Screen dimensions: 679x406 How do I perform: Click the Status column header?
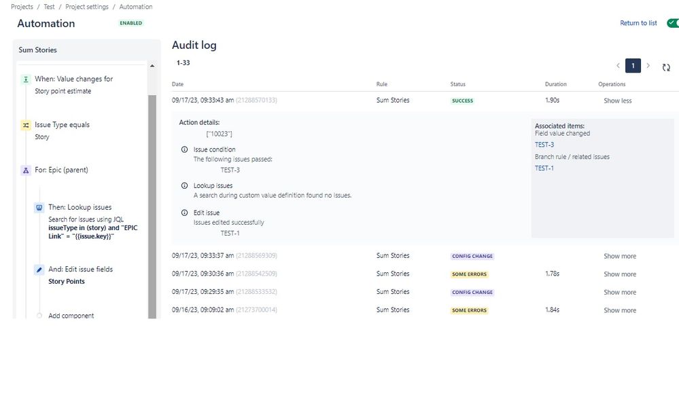tap(457, 84)
